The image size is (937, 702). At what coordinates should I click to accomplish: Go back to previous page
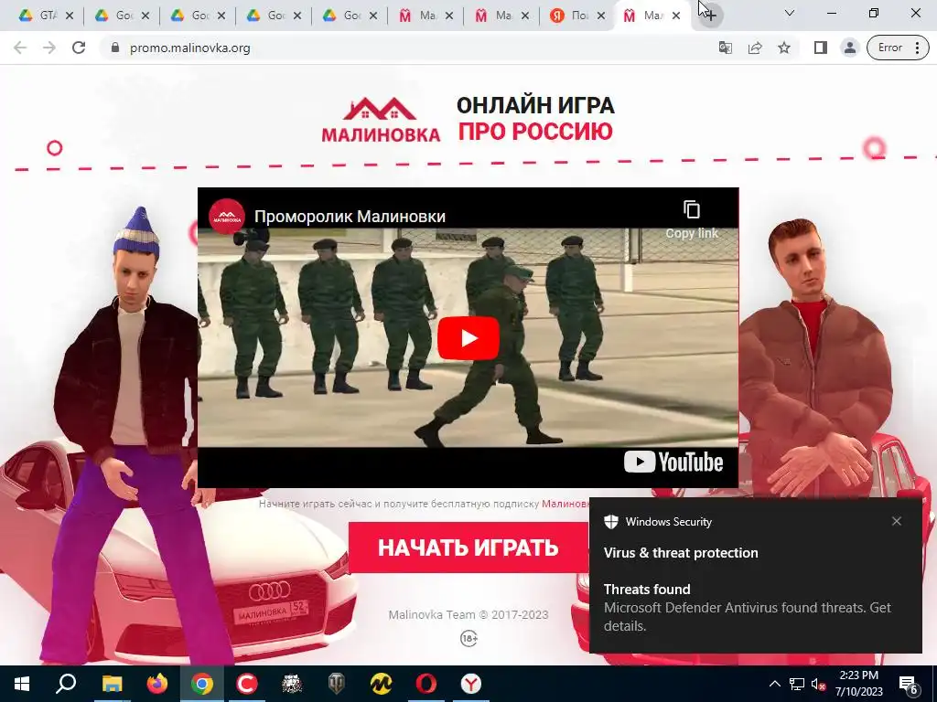[x=20, y=48]
